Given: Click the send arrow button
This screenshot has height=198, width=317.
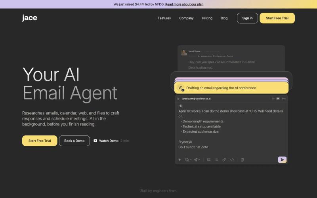Looking at the screenshot, I should pyautogui.click(x=282, y=160).
